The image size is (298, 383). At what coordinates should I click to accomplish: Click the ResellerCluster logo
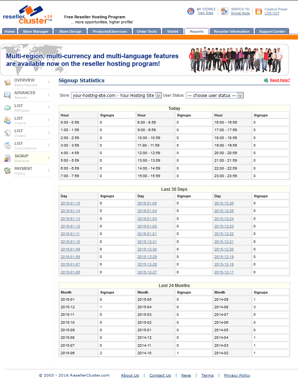pos(28,15)
